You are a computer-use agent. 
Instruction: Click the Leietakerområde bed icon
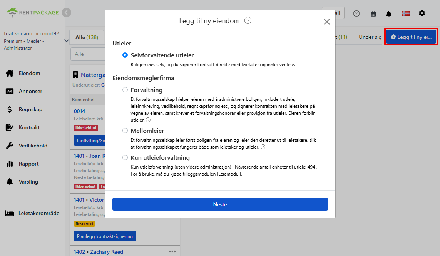point(10,213)
